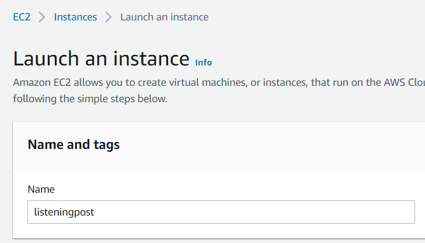Open the EC2 breadcrumb link

(x=22, y=17)
